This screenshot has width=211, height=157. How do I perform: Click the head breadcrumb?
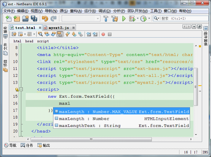tap(29, 41)
